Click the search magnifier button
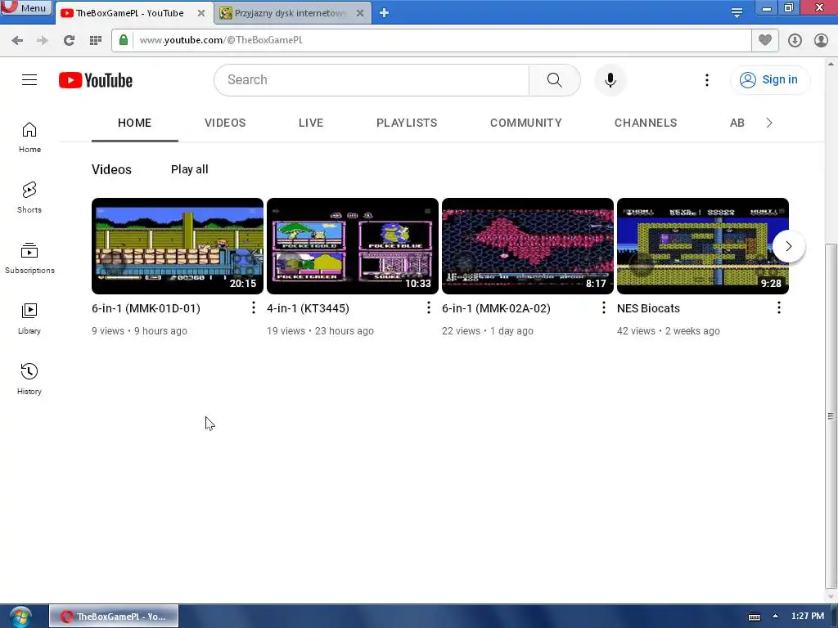838x628 pixels. tap(554, 80)
